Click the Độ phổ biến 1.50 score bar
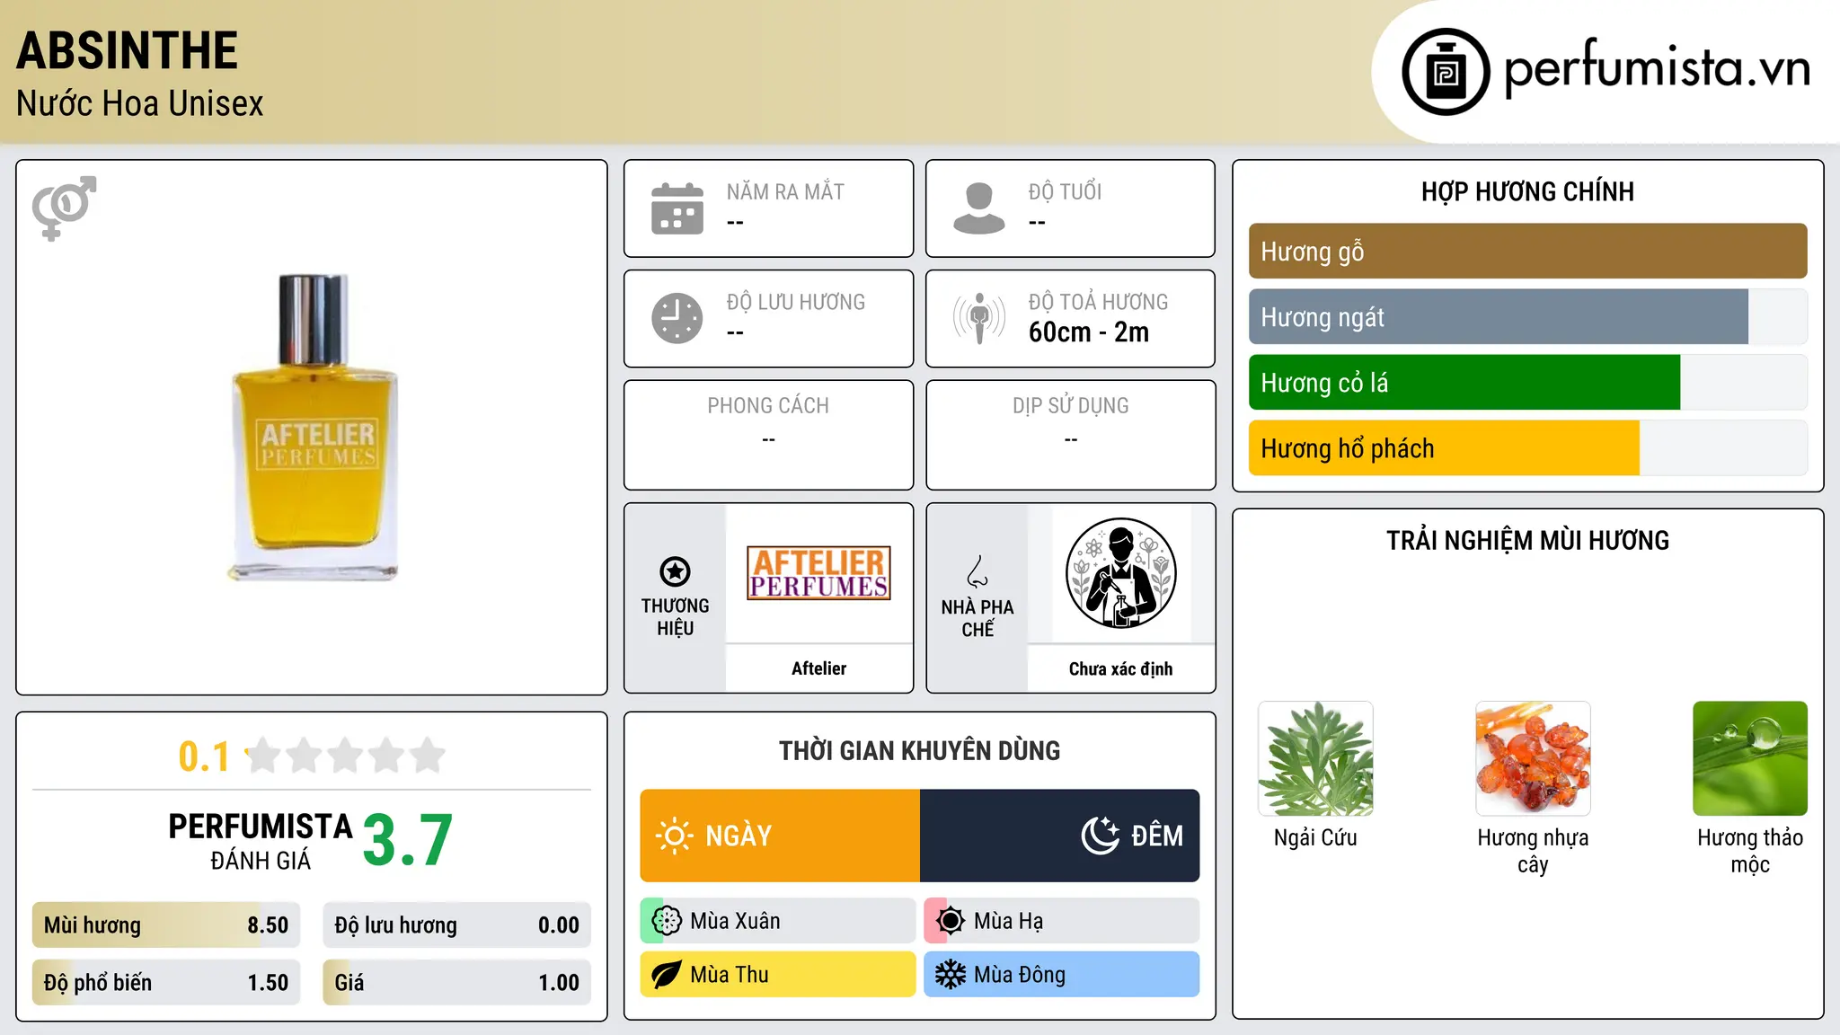Image resolution: width=1840 pixels, height=1035 pixels. coord(166,983)
